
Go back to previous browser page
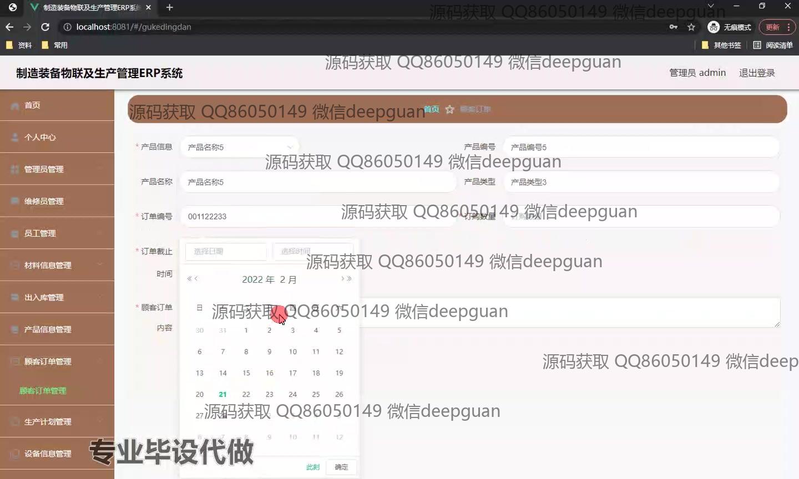click(x=9, y=27)
